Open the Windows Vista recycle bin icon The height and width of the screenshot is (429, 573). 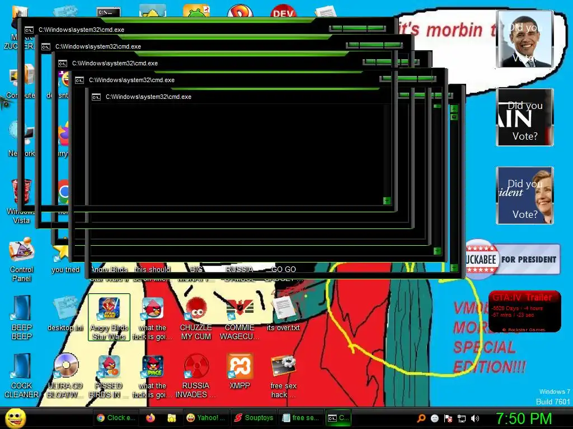(x=21, y=201)
